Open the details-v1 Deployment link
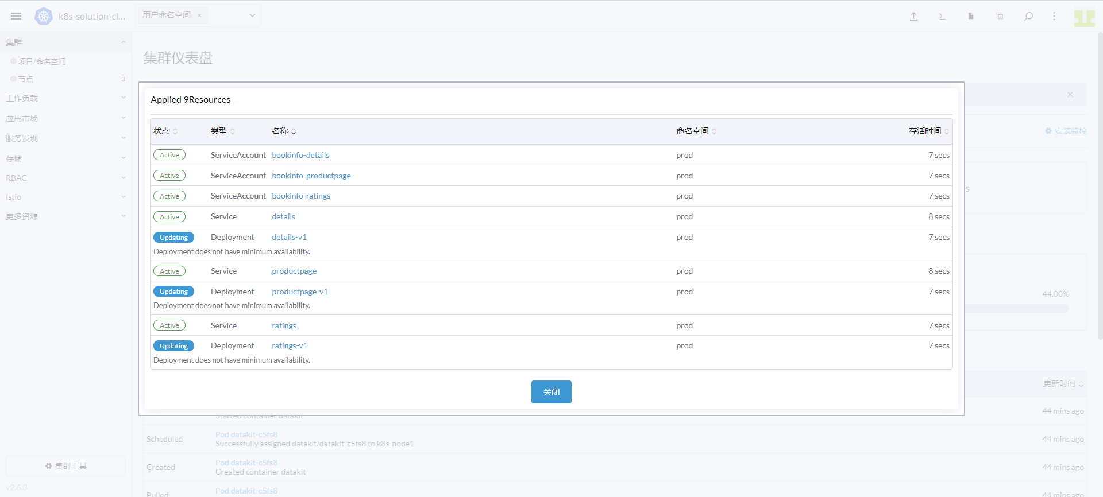 pyautogui.click(x=289, y=237)
